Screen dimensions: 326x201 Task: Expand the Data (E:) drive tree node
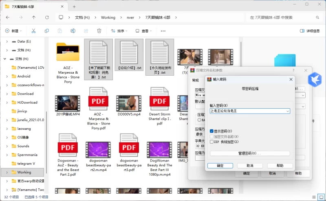click(x=7, y=42)
